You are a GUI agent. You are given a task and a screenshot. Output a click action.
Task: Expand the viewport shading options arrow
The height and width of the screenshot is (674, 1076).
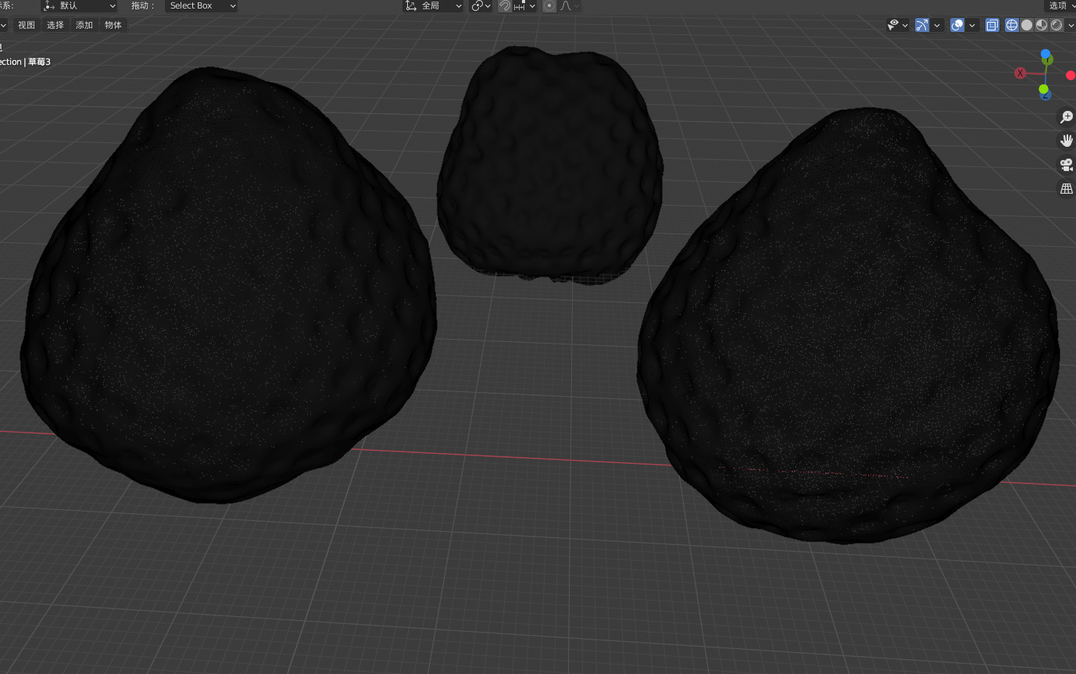click(x=1071, y=25)
